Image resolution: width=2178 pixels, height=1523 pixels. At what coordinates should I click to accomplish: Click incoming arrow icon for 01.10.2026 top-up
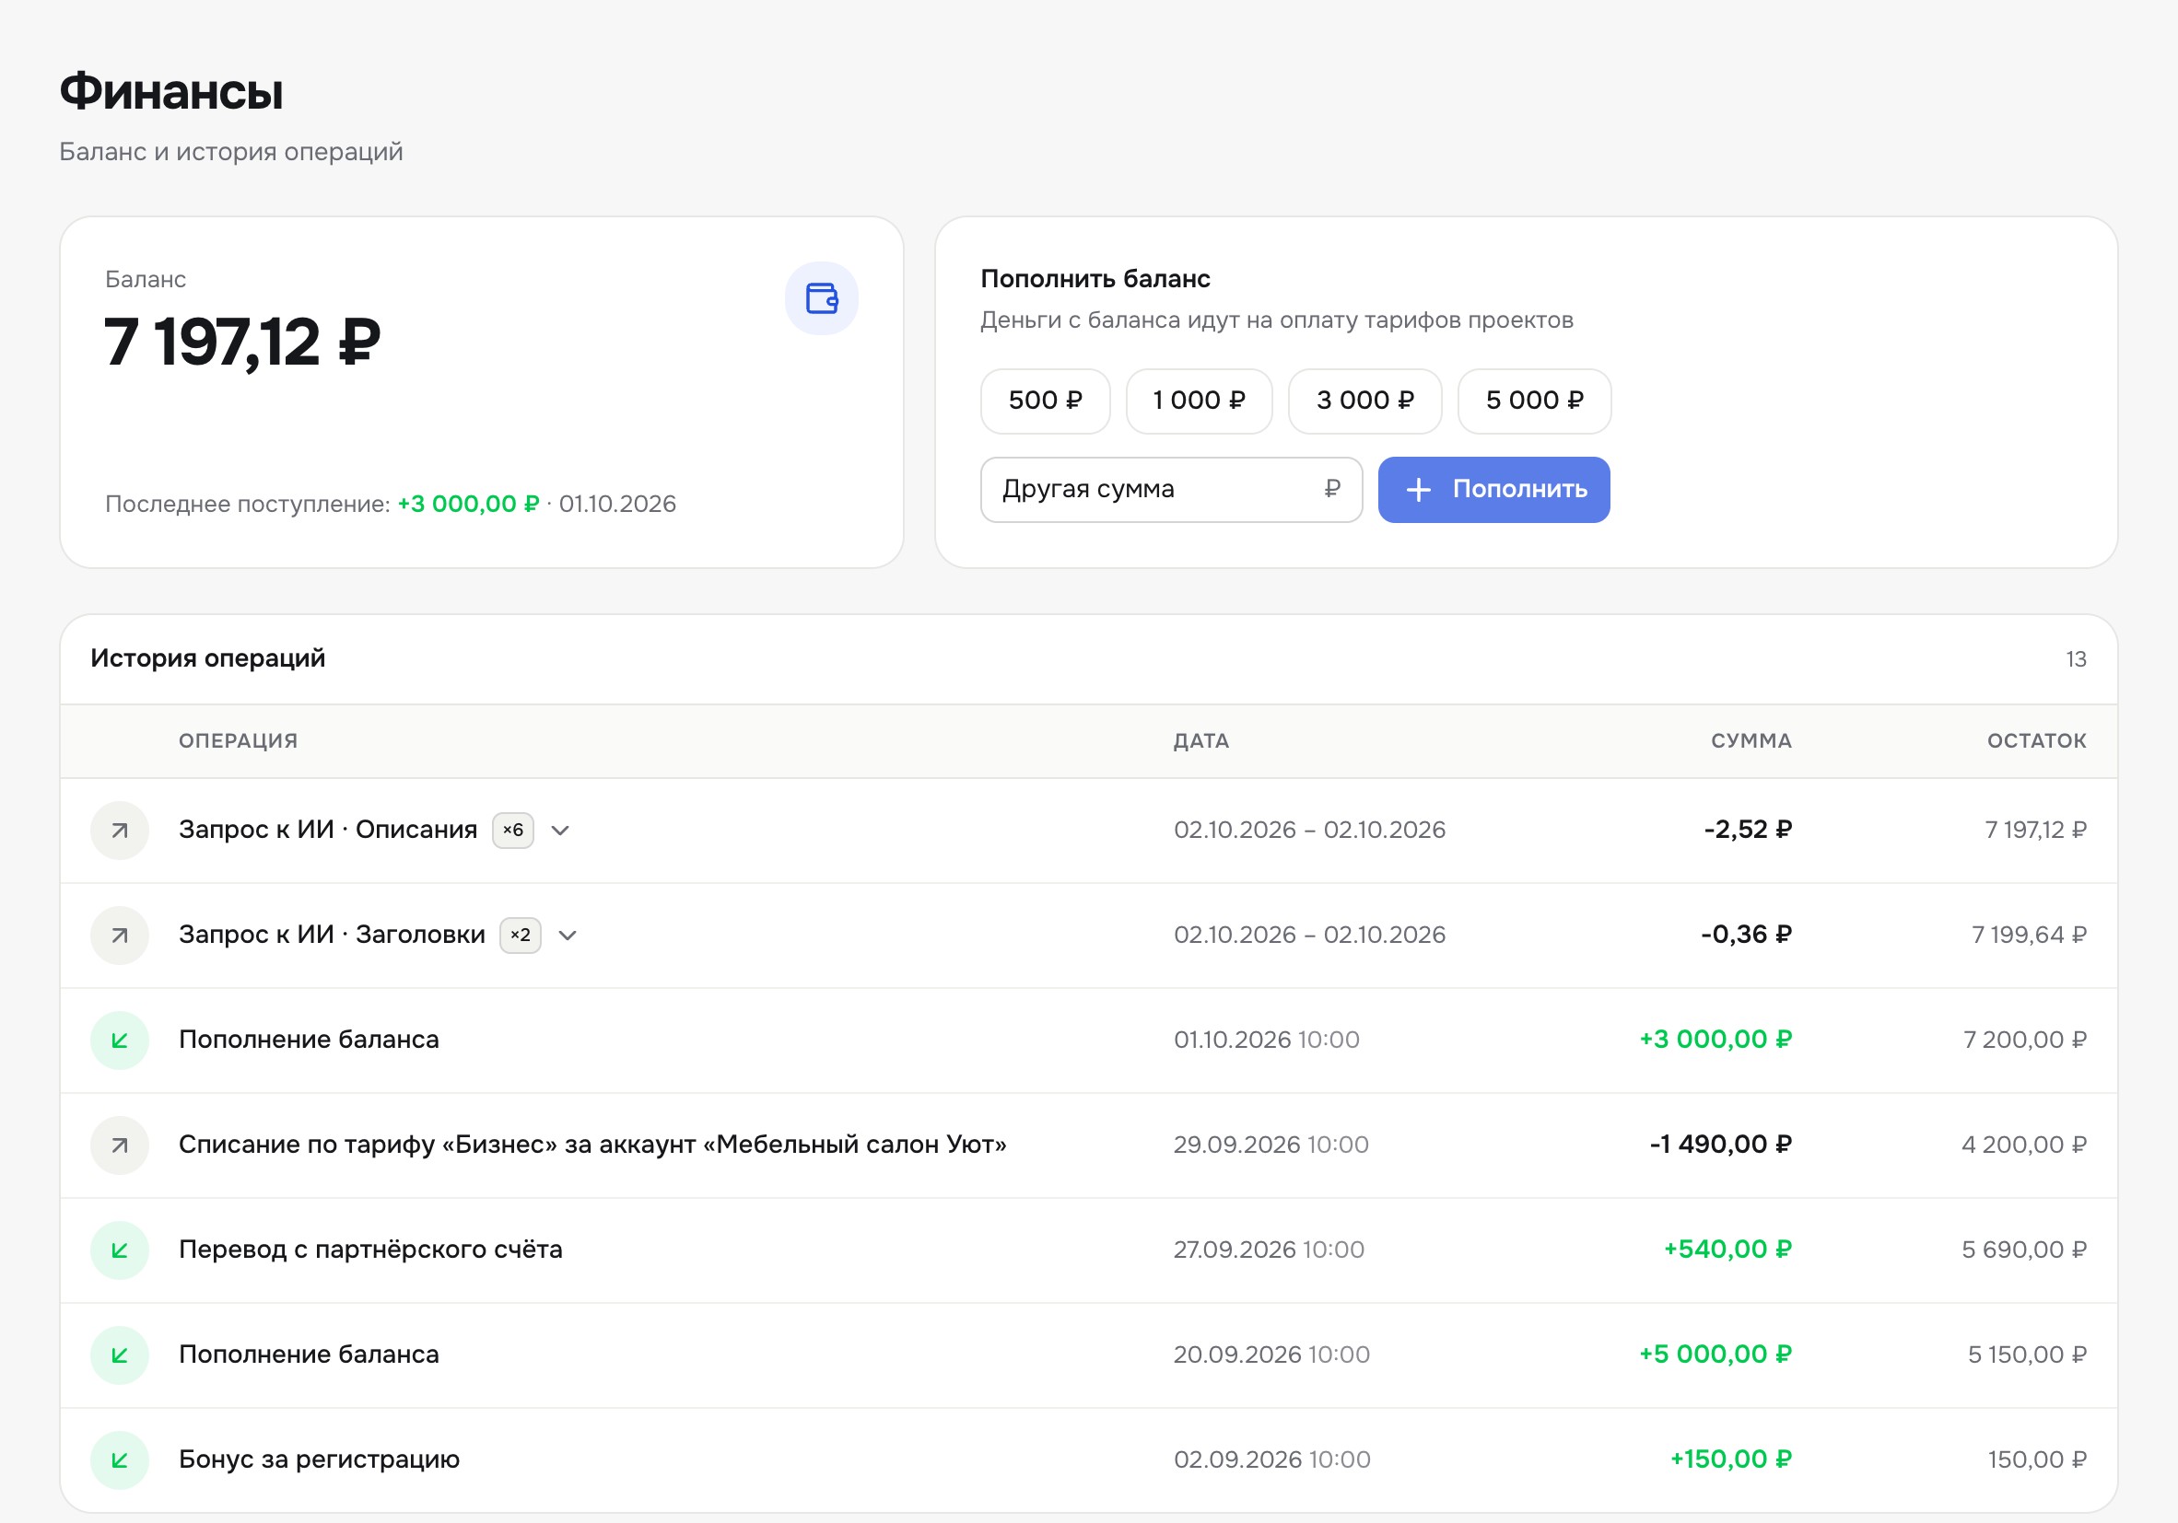pos(120,1041)
